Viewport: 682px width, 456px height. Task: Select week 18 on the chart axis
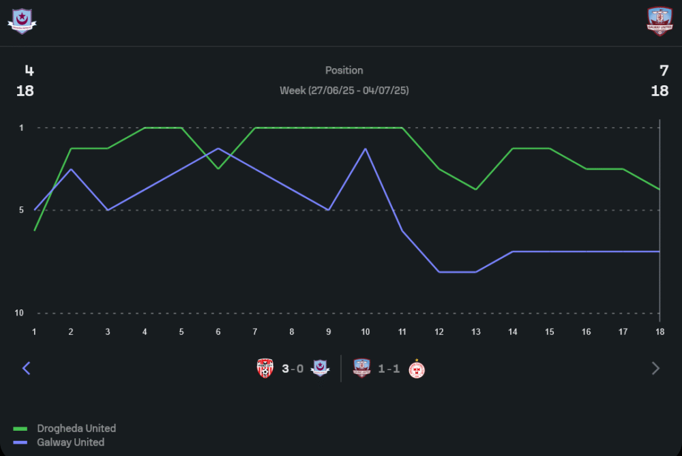click(659, 331)
